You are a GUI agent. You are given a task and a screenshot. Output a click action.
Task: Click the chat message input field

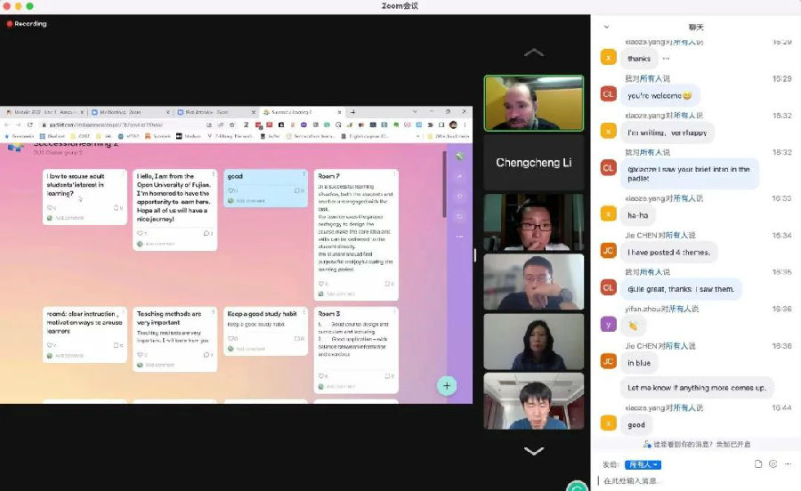coord(694,481)
